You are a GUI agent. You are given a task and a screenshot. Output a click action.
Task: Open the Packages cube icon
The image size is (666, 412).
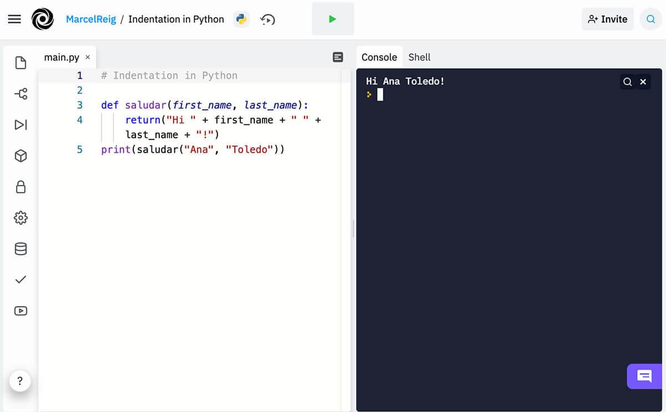[21, 156]
